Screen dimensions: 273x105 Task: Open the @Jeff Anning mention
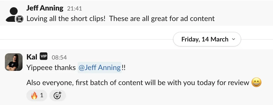pos(99,68)
